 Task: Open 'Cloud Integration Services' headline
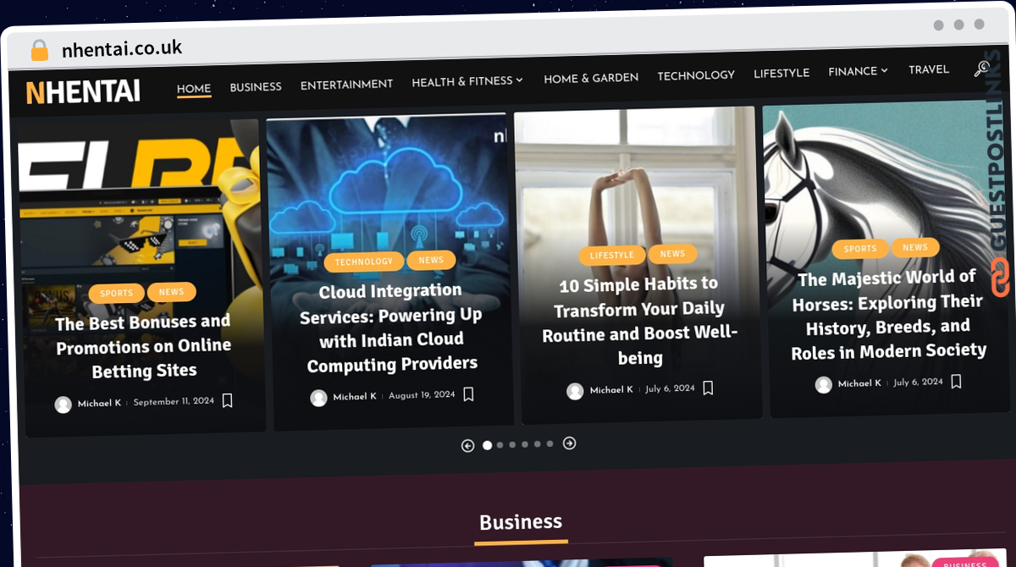(391, 328)
